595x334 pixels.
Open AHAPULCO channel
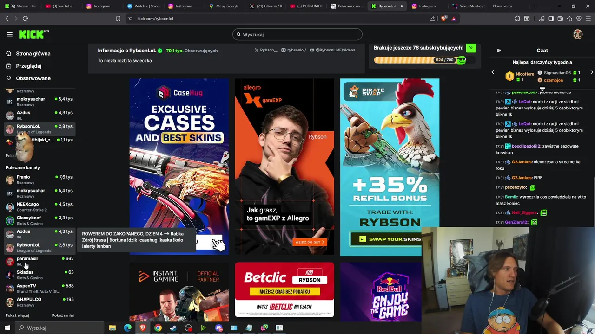coord(39,302)
